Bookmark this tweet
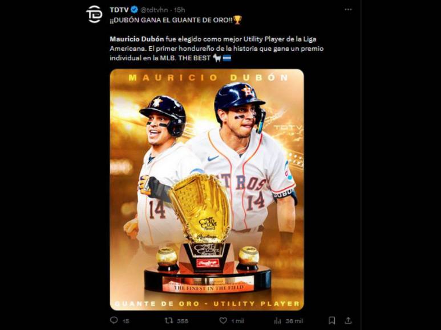 click(x=332, y=320)
